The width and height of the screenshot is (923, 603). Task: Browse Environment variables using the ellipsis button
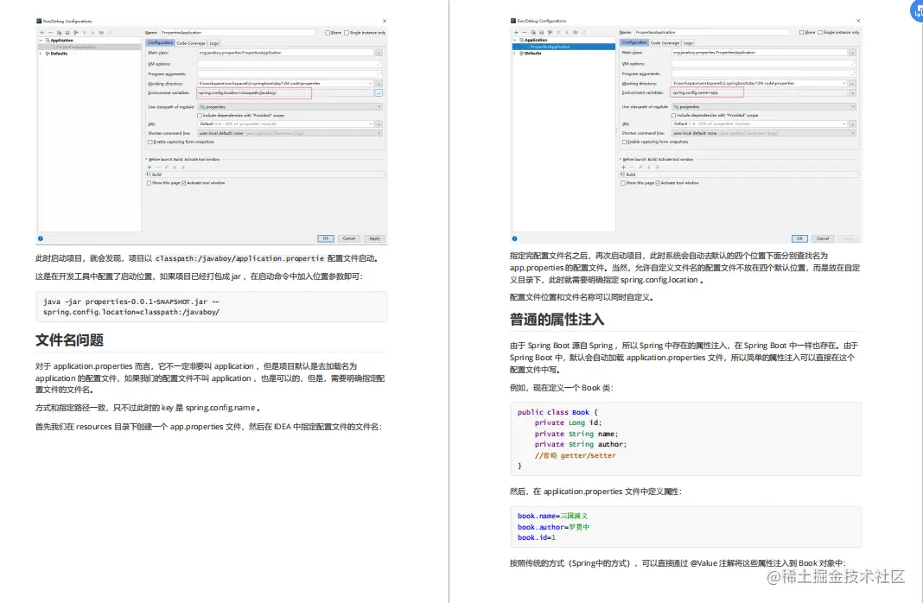pos(379,93)
